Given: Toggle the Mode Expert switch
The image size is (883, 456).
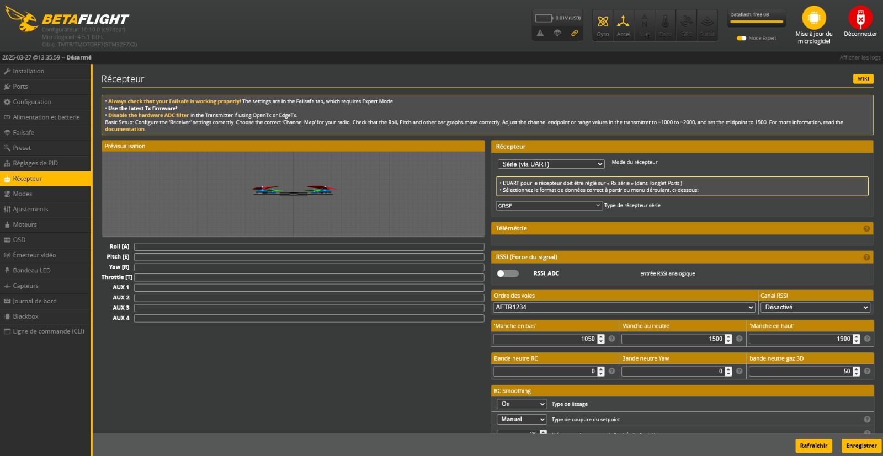Looking at the screenshot, I should coord(741,38).
